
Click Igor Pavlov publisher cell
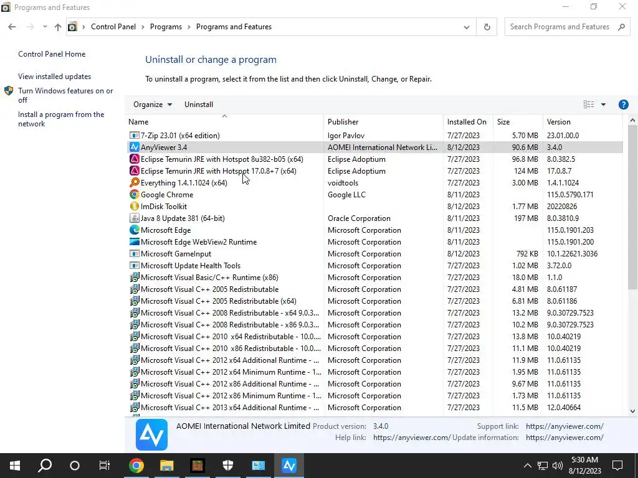pos(346,135)
